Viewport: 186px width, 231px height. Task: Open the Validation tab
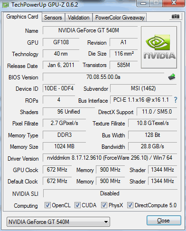pyautogui.click(x=79, y=18)
